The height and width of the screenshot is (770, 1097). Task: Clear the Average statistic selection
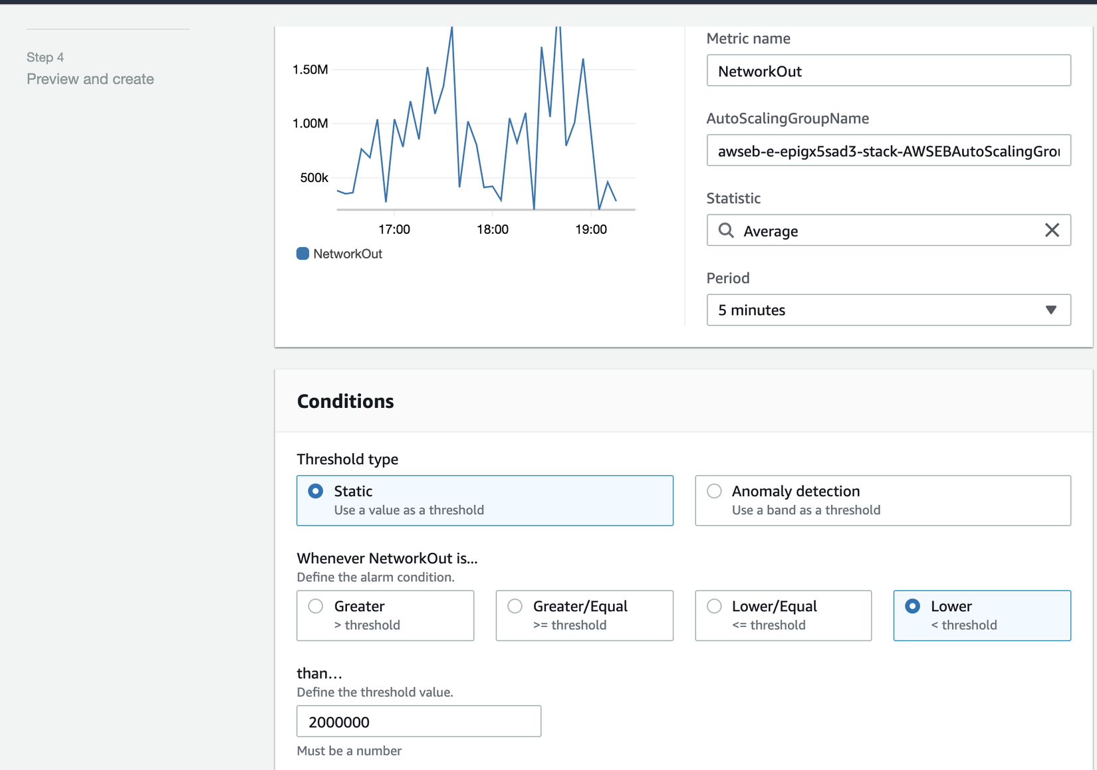coord(1052,231)
